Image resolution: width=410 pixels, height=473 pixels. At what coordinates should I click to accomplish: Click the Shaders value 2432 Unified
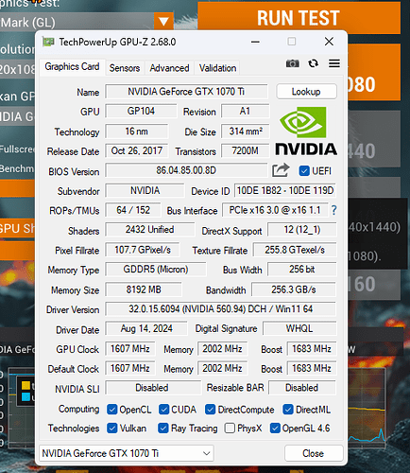coord(150,230)
